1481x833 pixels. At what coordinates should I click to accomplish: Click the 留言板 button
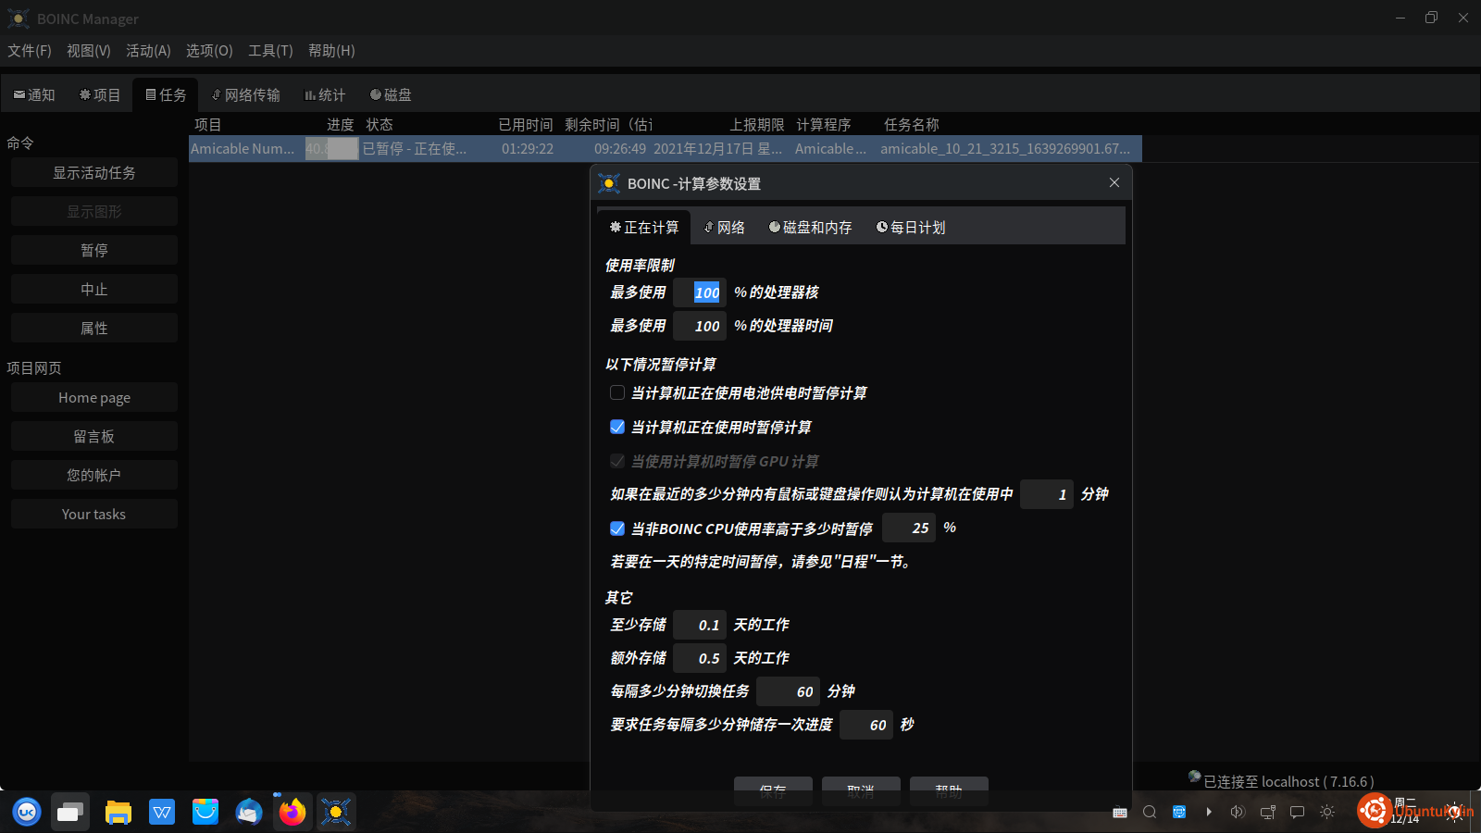coord(94,436)
